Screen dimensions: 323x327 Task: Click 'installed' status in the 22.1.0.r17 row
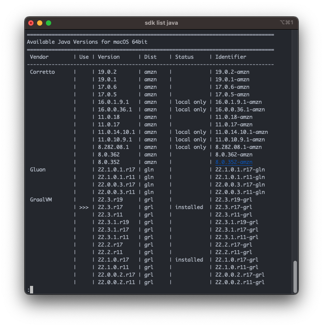pos(189,260)
